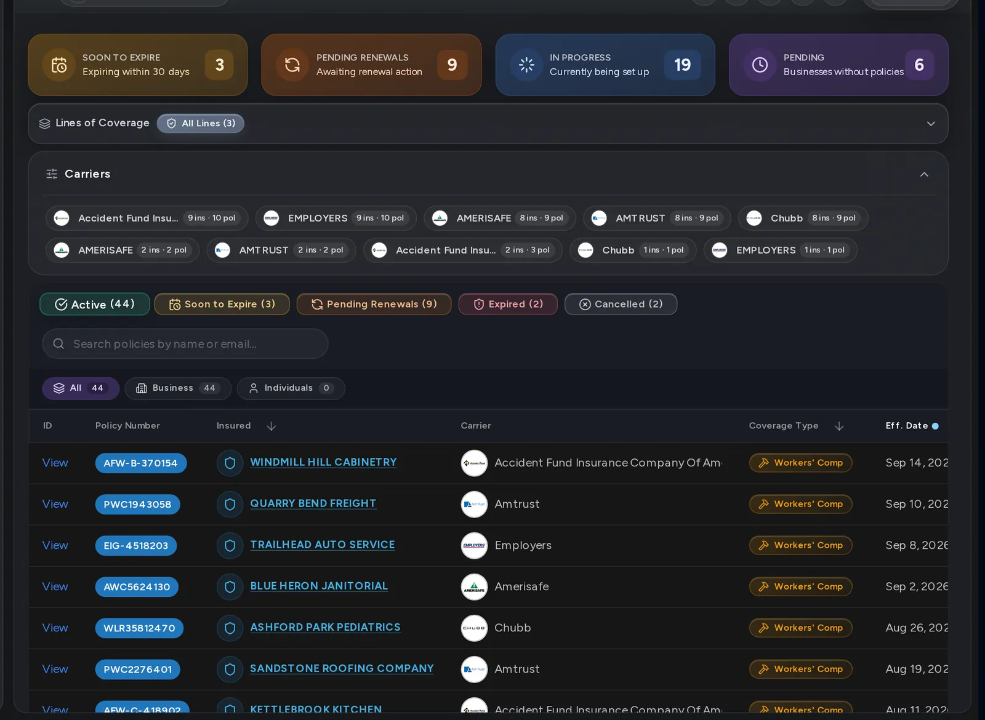This screenshot has width=985, height=720.
Task: Switch to the Cancelled (2) tab
Action: pos(621,304)
